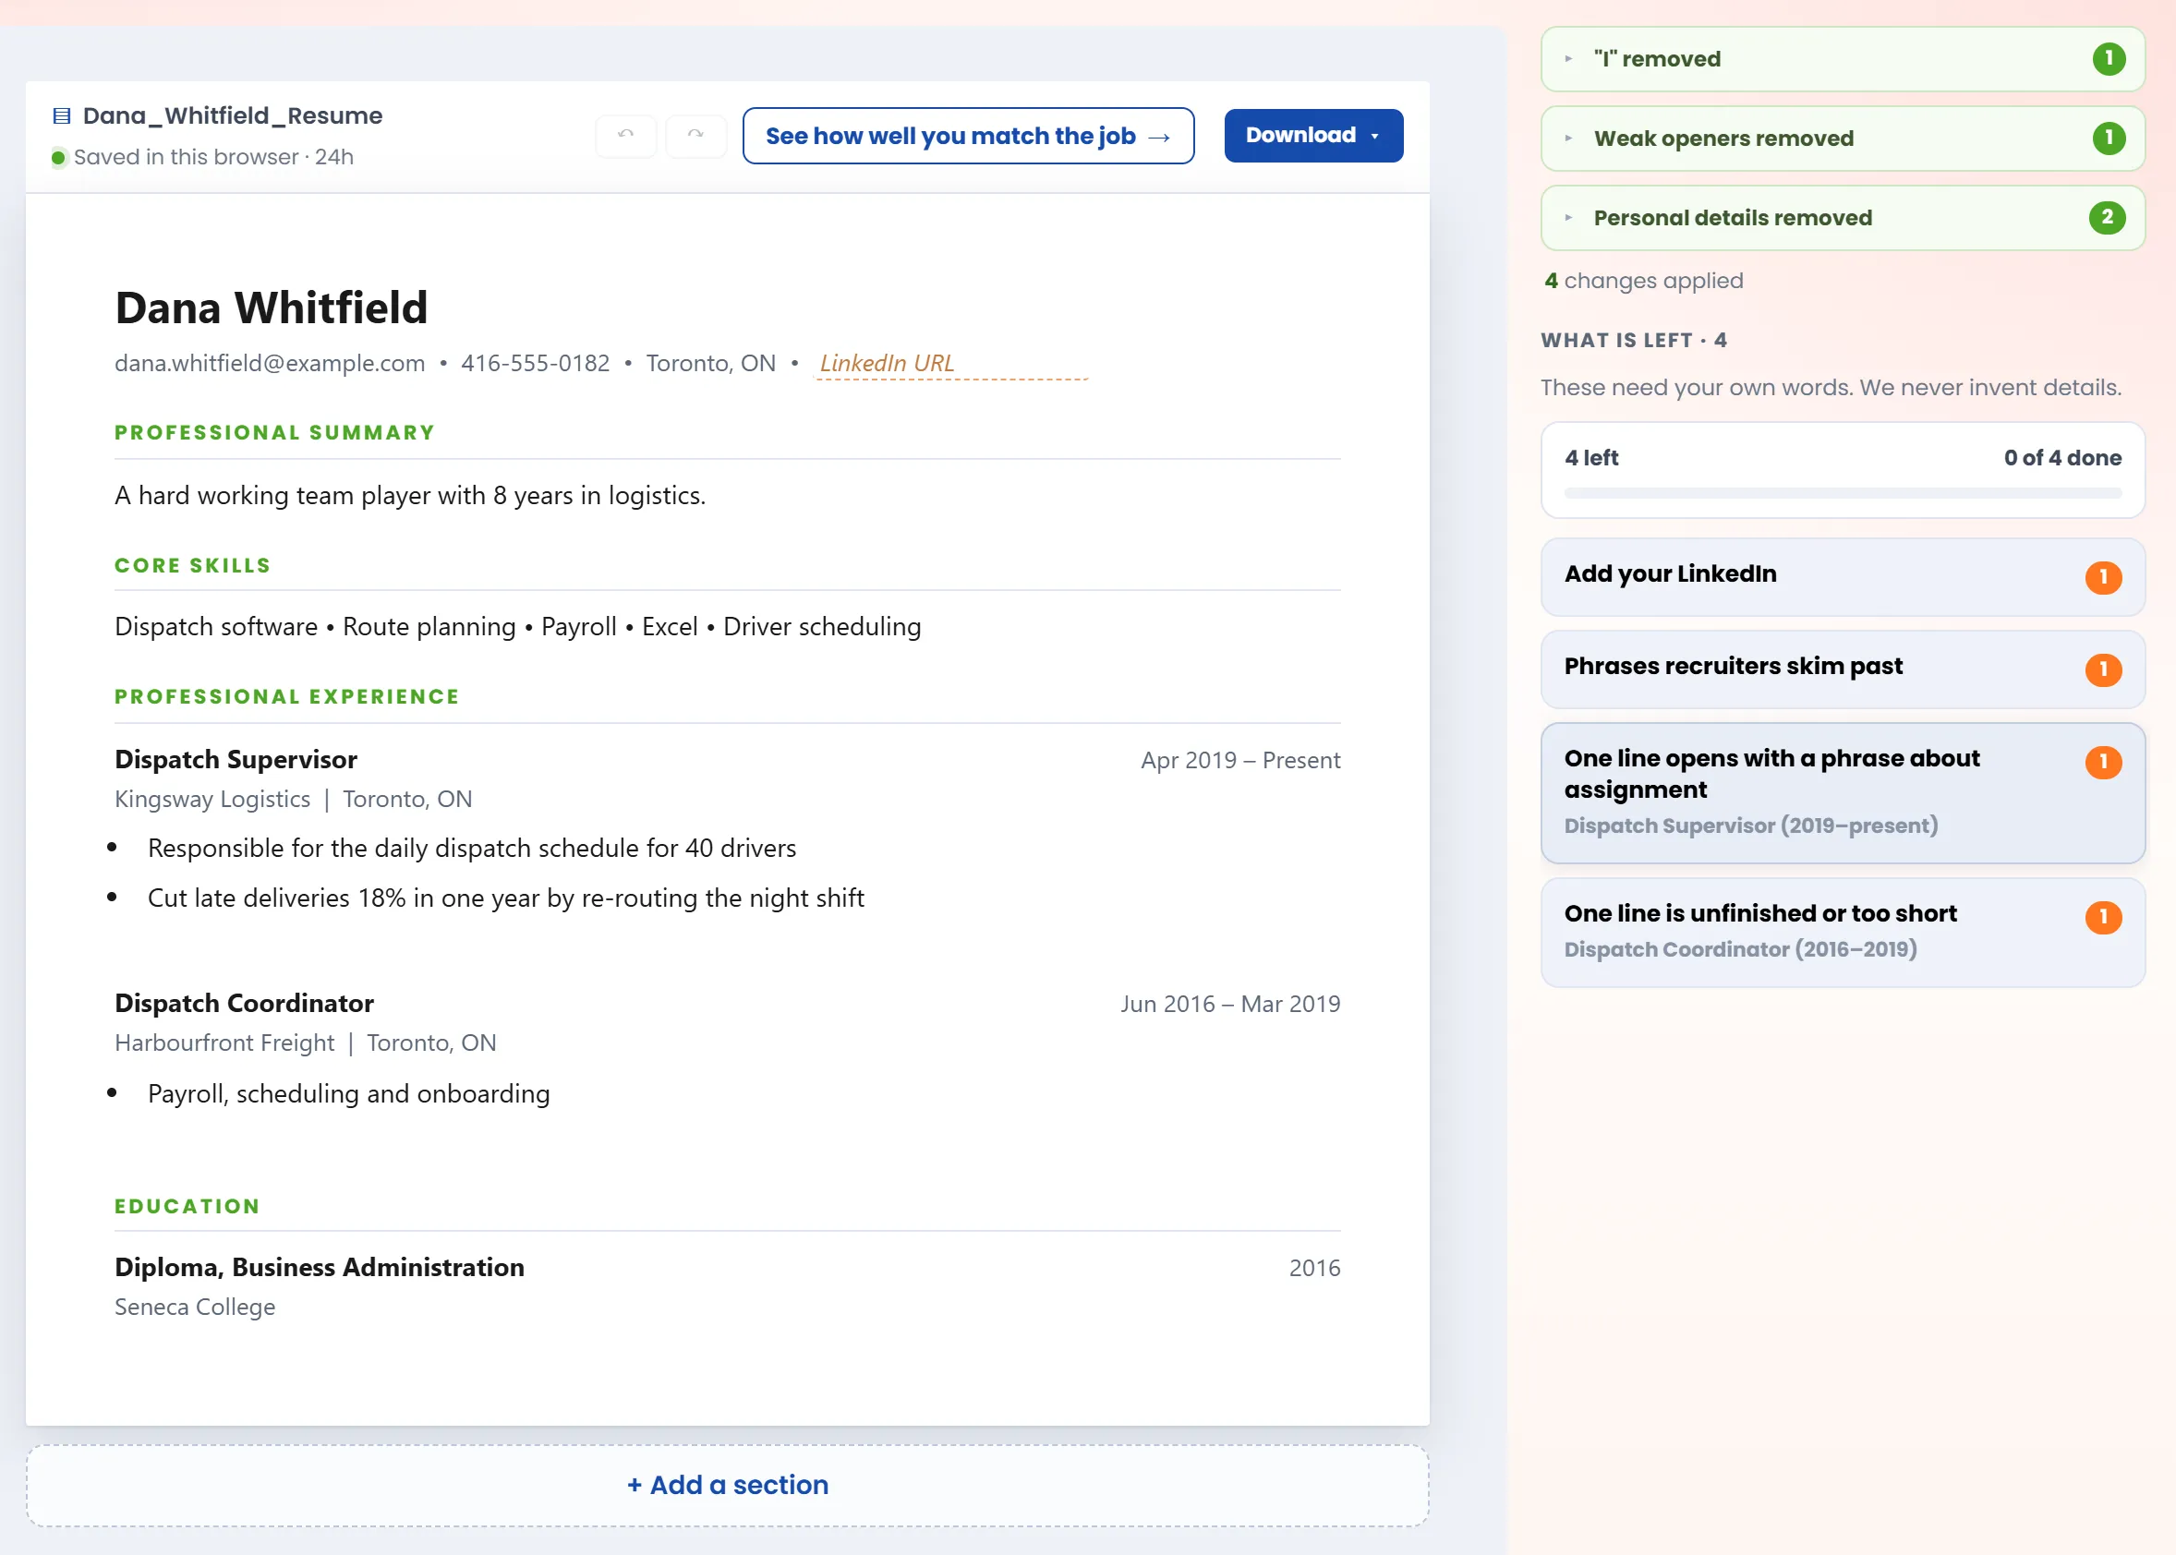The height and width of the screenshot is (1555, 2176).
Task: Click the Apr 2019 – Present date range
Action: point(1240,760)
